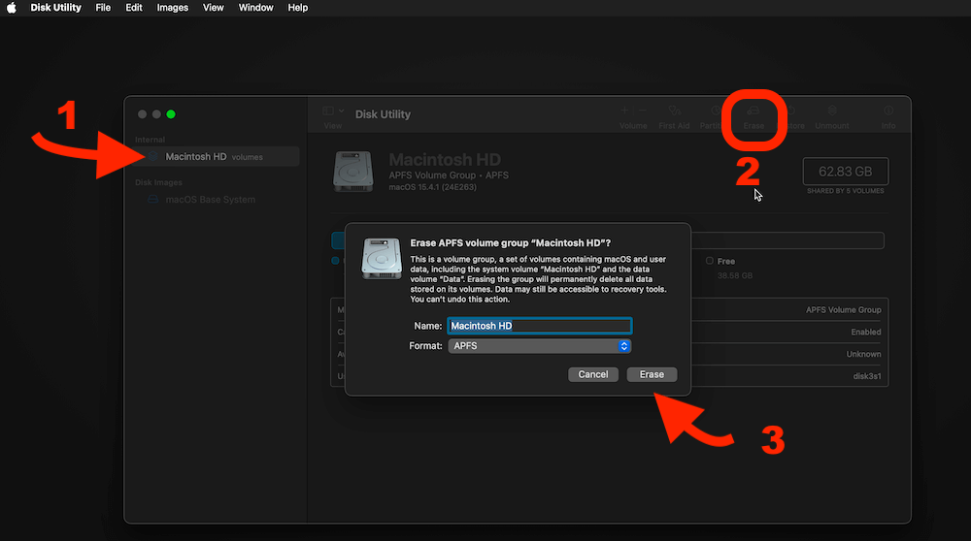Click the Name text field

click(x=540, y=326)
